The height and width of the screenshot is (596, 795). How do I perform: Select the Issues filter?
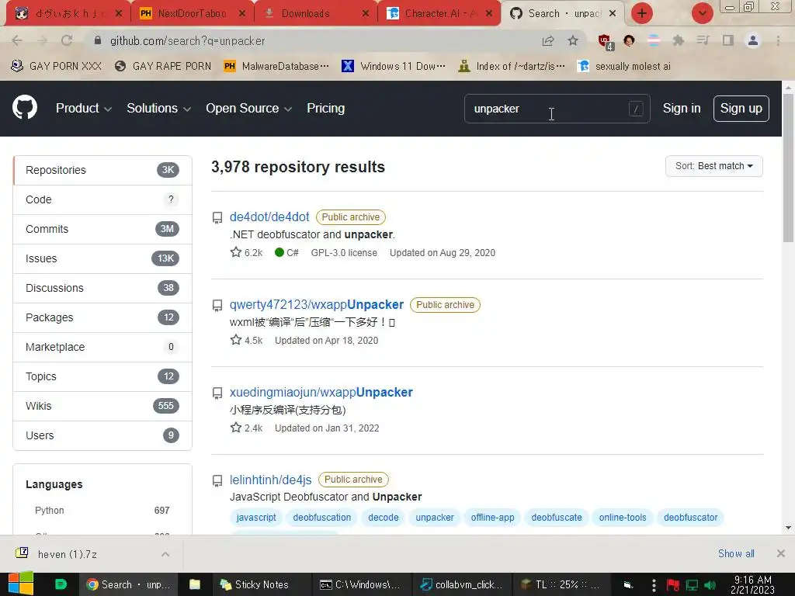102,258
